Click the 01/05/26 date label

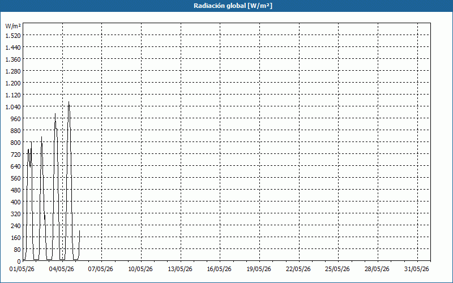[x=22, y=269]
